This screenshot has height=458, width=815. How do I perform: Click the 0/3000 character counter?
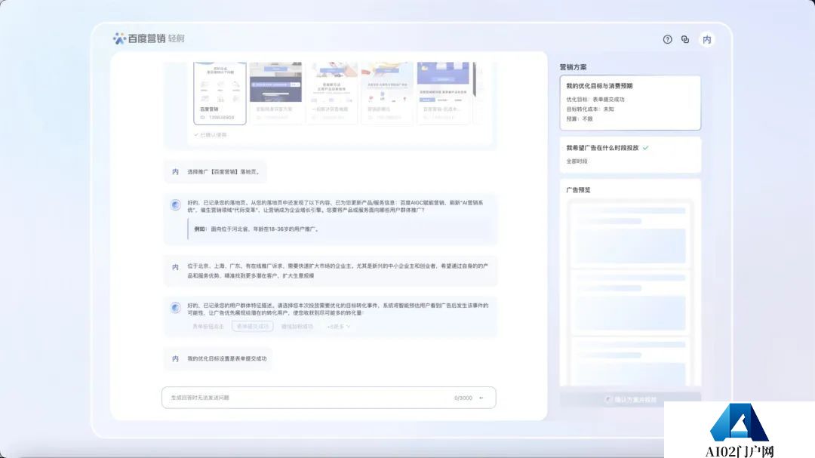(463, 398)
